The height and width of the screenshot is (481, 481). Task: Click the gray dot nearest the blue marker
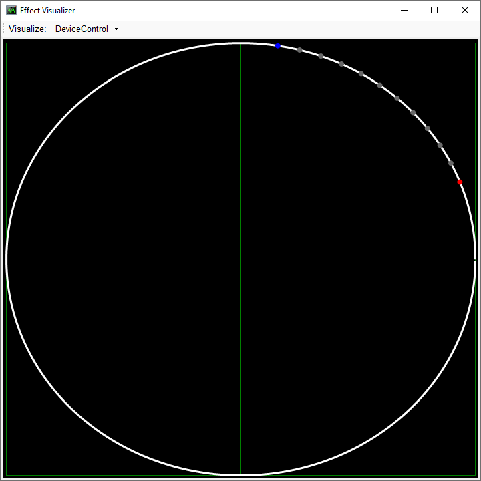(299, 50)
